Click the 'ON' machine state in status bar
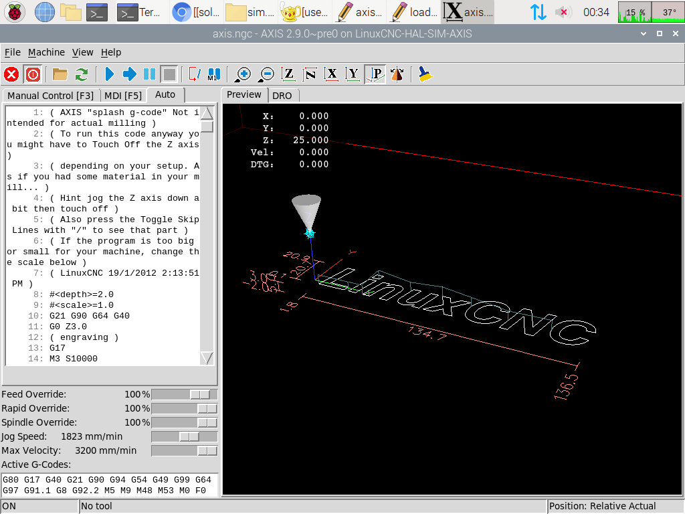The height and width of the screenshot is (514, 685). pos(39,506)
